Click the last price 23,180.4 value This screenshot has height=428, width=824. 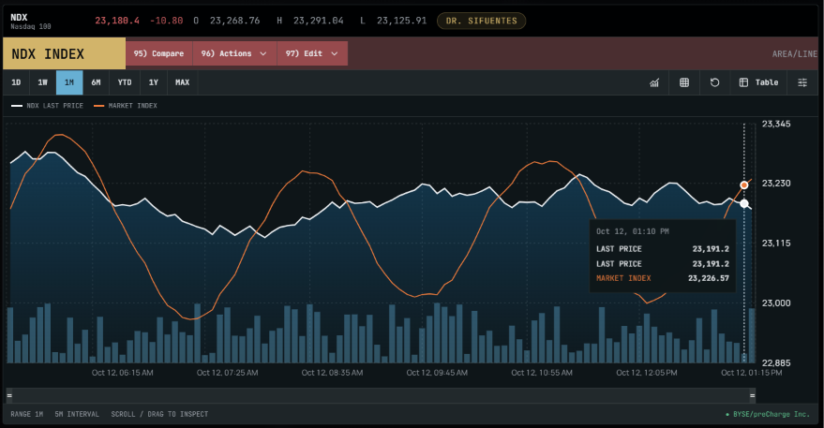117,21
